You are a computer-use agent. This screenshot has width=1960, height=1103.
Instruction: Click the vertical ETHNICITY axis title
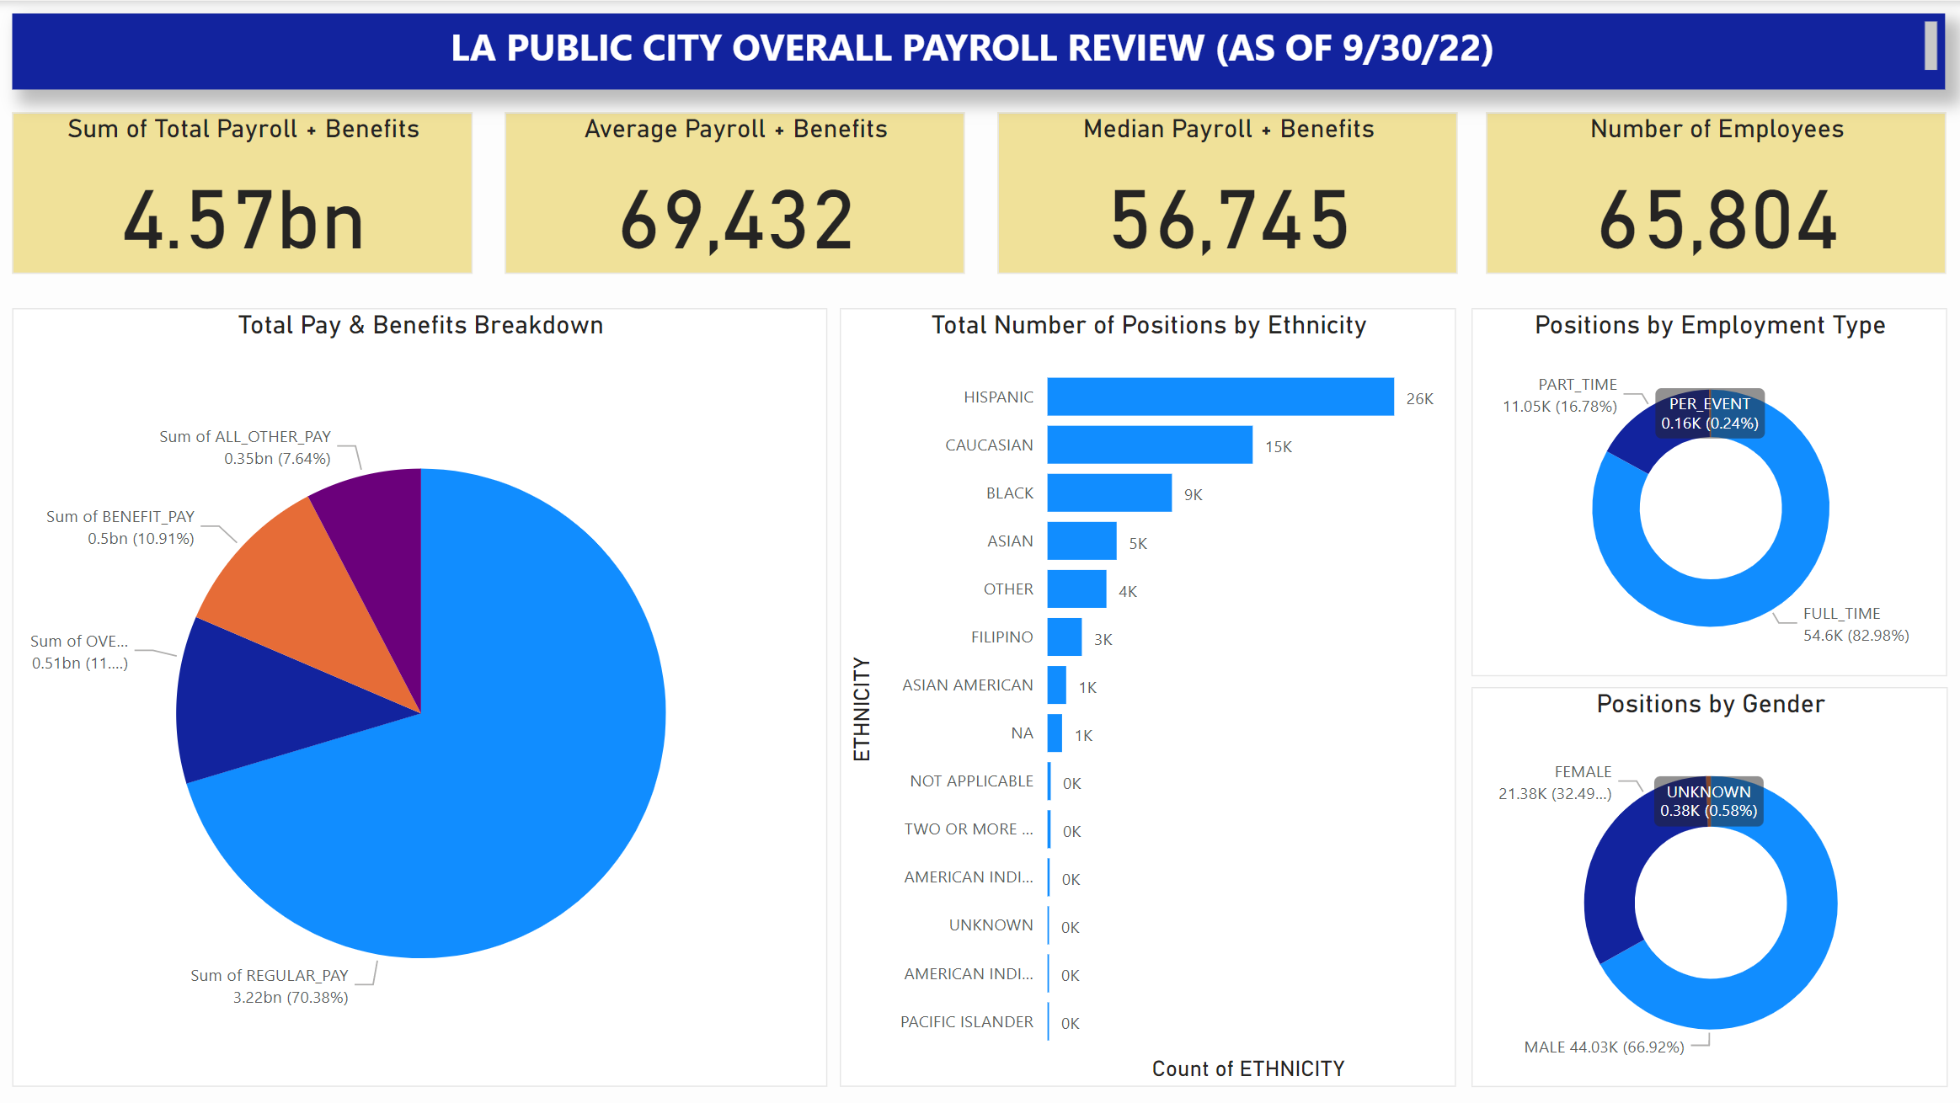[861, 709]
